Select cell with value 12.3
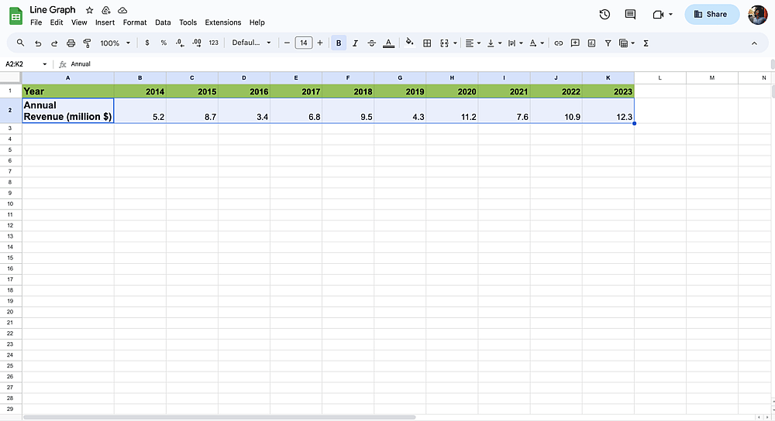This screenshot has width=775, height=421. click(x=608, y=111)
